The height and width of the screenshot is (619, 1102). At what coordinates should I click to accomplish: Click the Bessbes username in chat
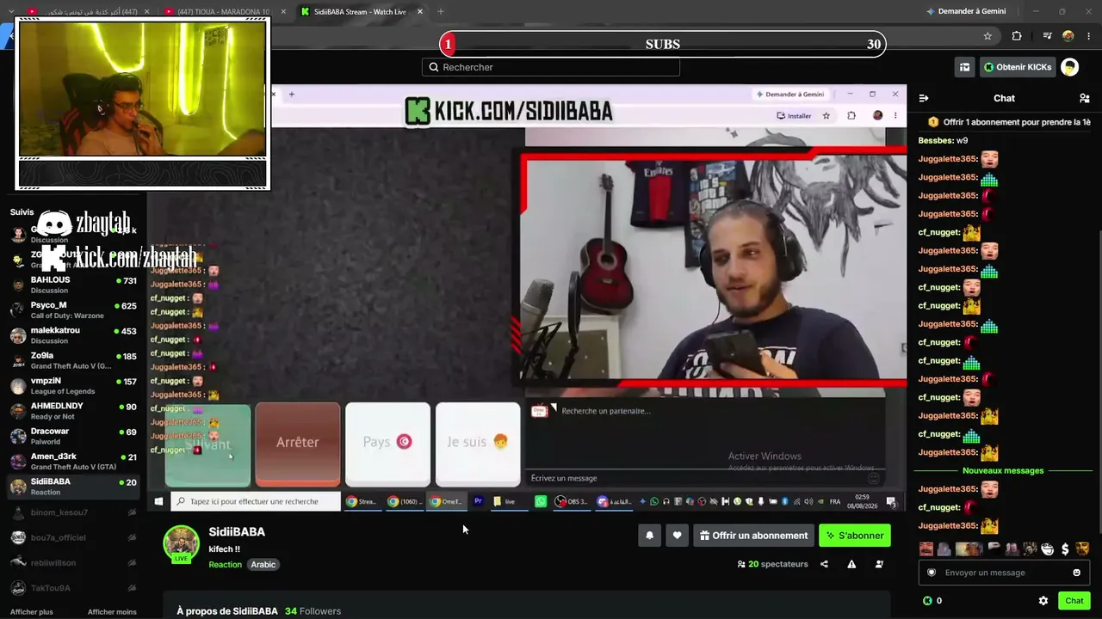[935, 140]
